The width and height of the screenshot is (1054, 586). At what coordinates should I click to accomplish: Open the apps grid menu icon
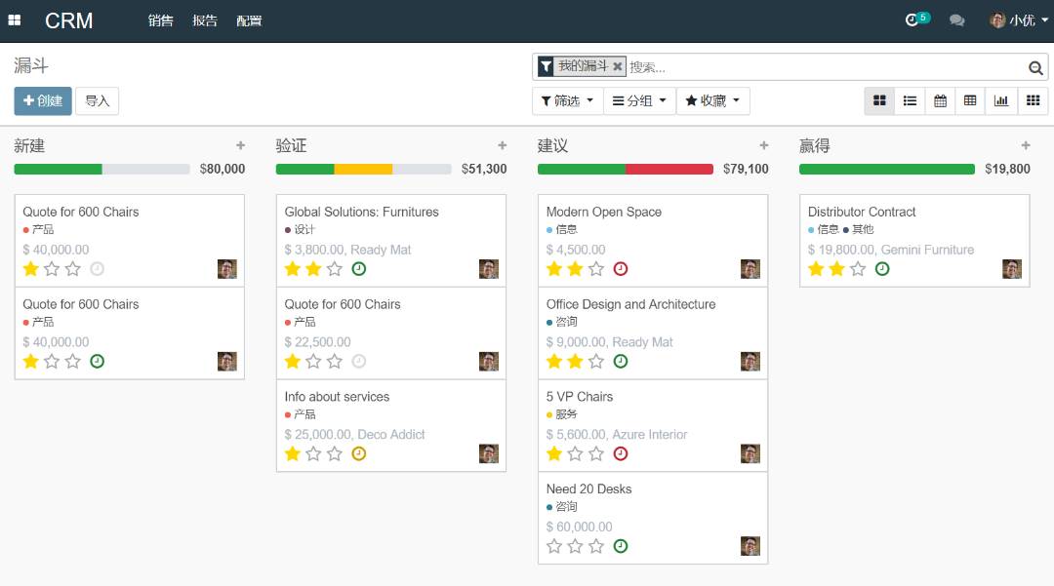click(x=14, y=20)
